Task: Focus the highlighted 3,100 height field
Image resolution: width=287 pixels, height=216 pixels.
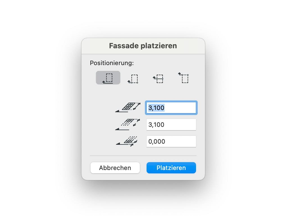Action: pyautogui.click(x=171, y=108)
